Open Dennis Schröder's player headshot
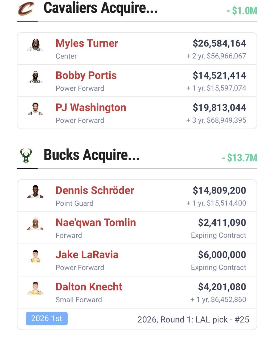The width and height of the screenshot is (274, 339). click(x=35, y=192)
